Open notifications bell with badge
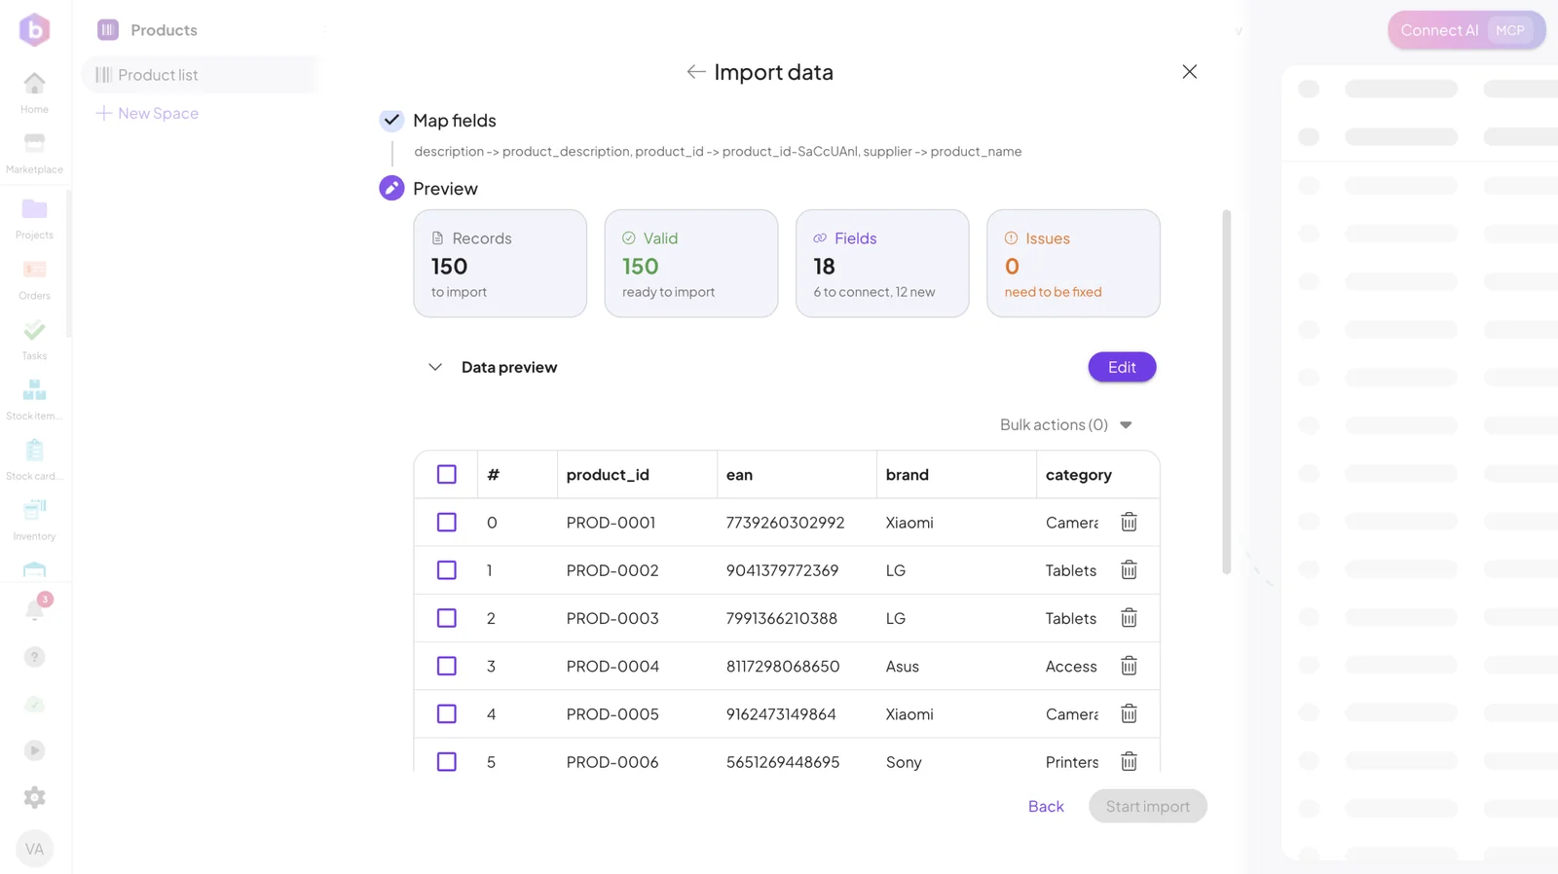This screenshot has width=1558, height=874. click(35, 609)
